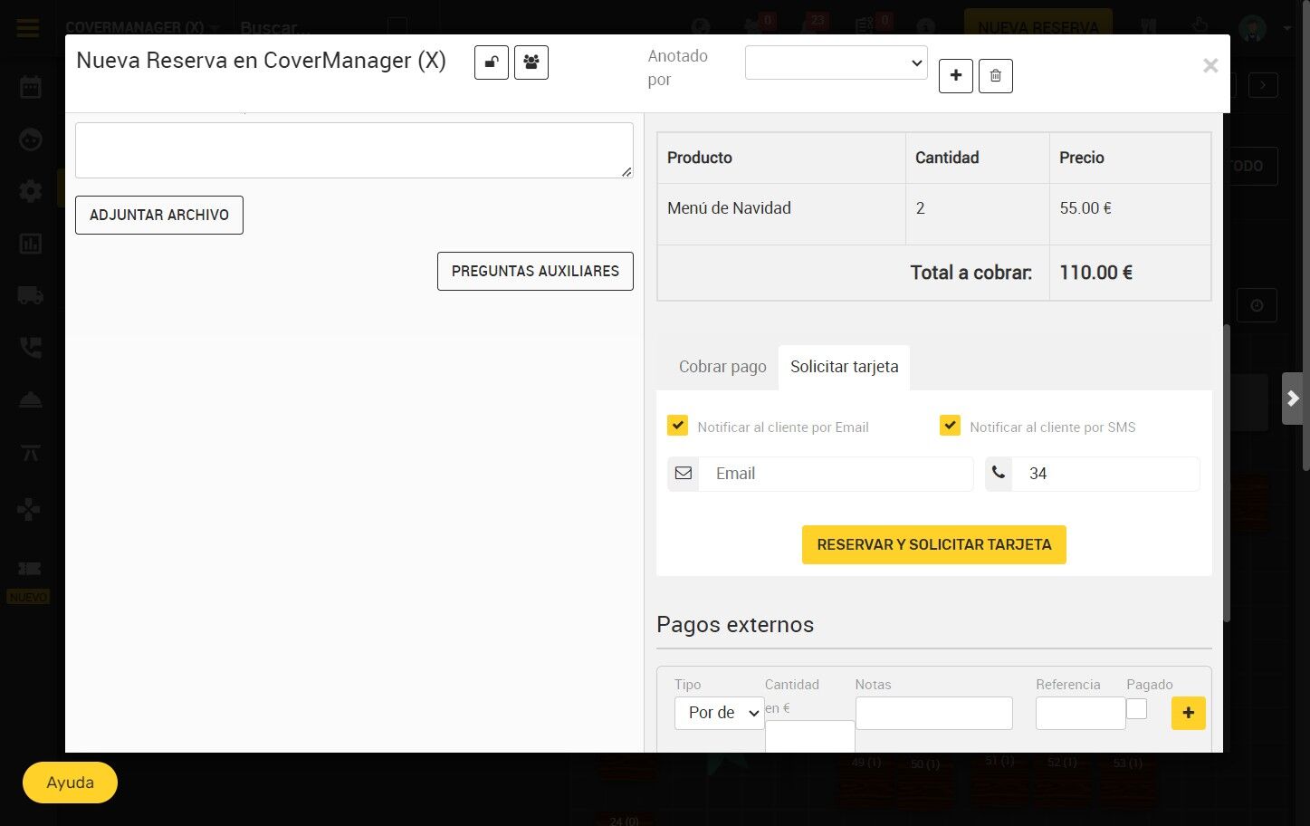
Task: Click the trash icon beside Anotado por
Action: pyautogui.click(x=996, y=76)
